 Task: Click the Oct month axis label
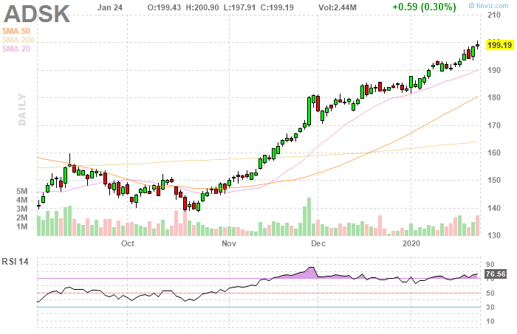pos(128,243)
